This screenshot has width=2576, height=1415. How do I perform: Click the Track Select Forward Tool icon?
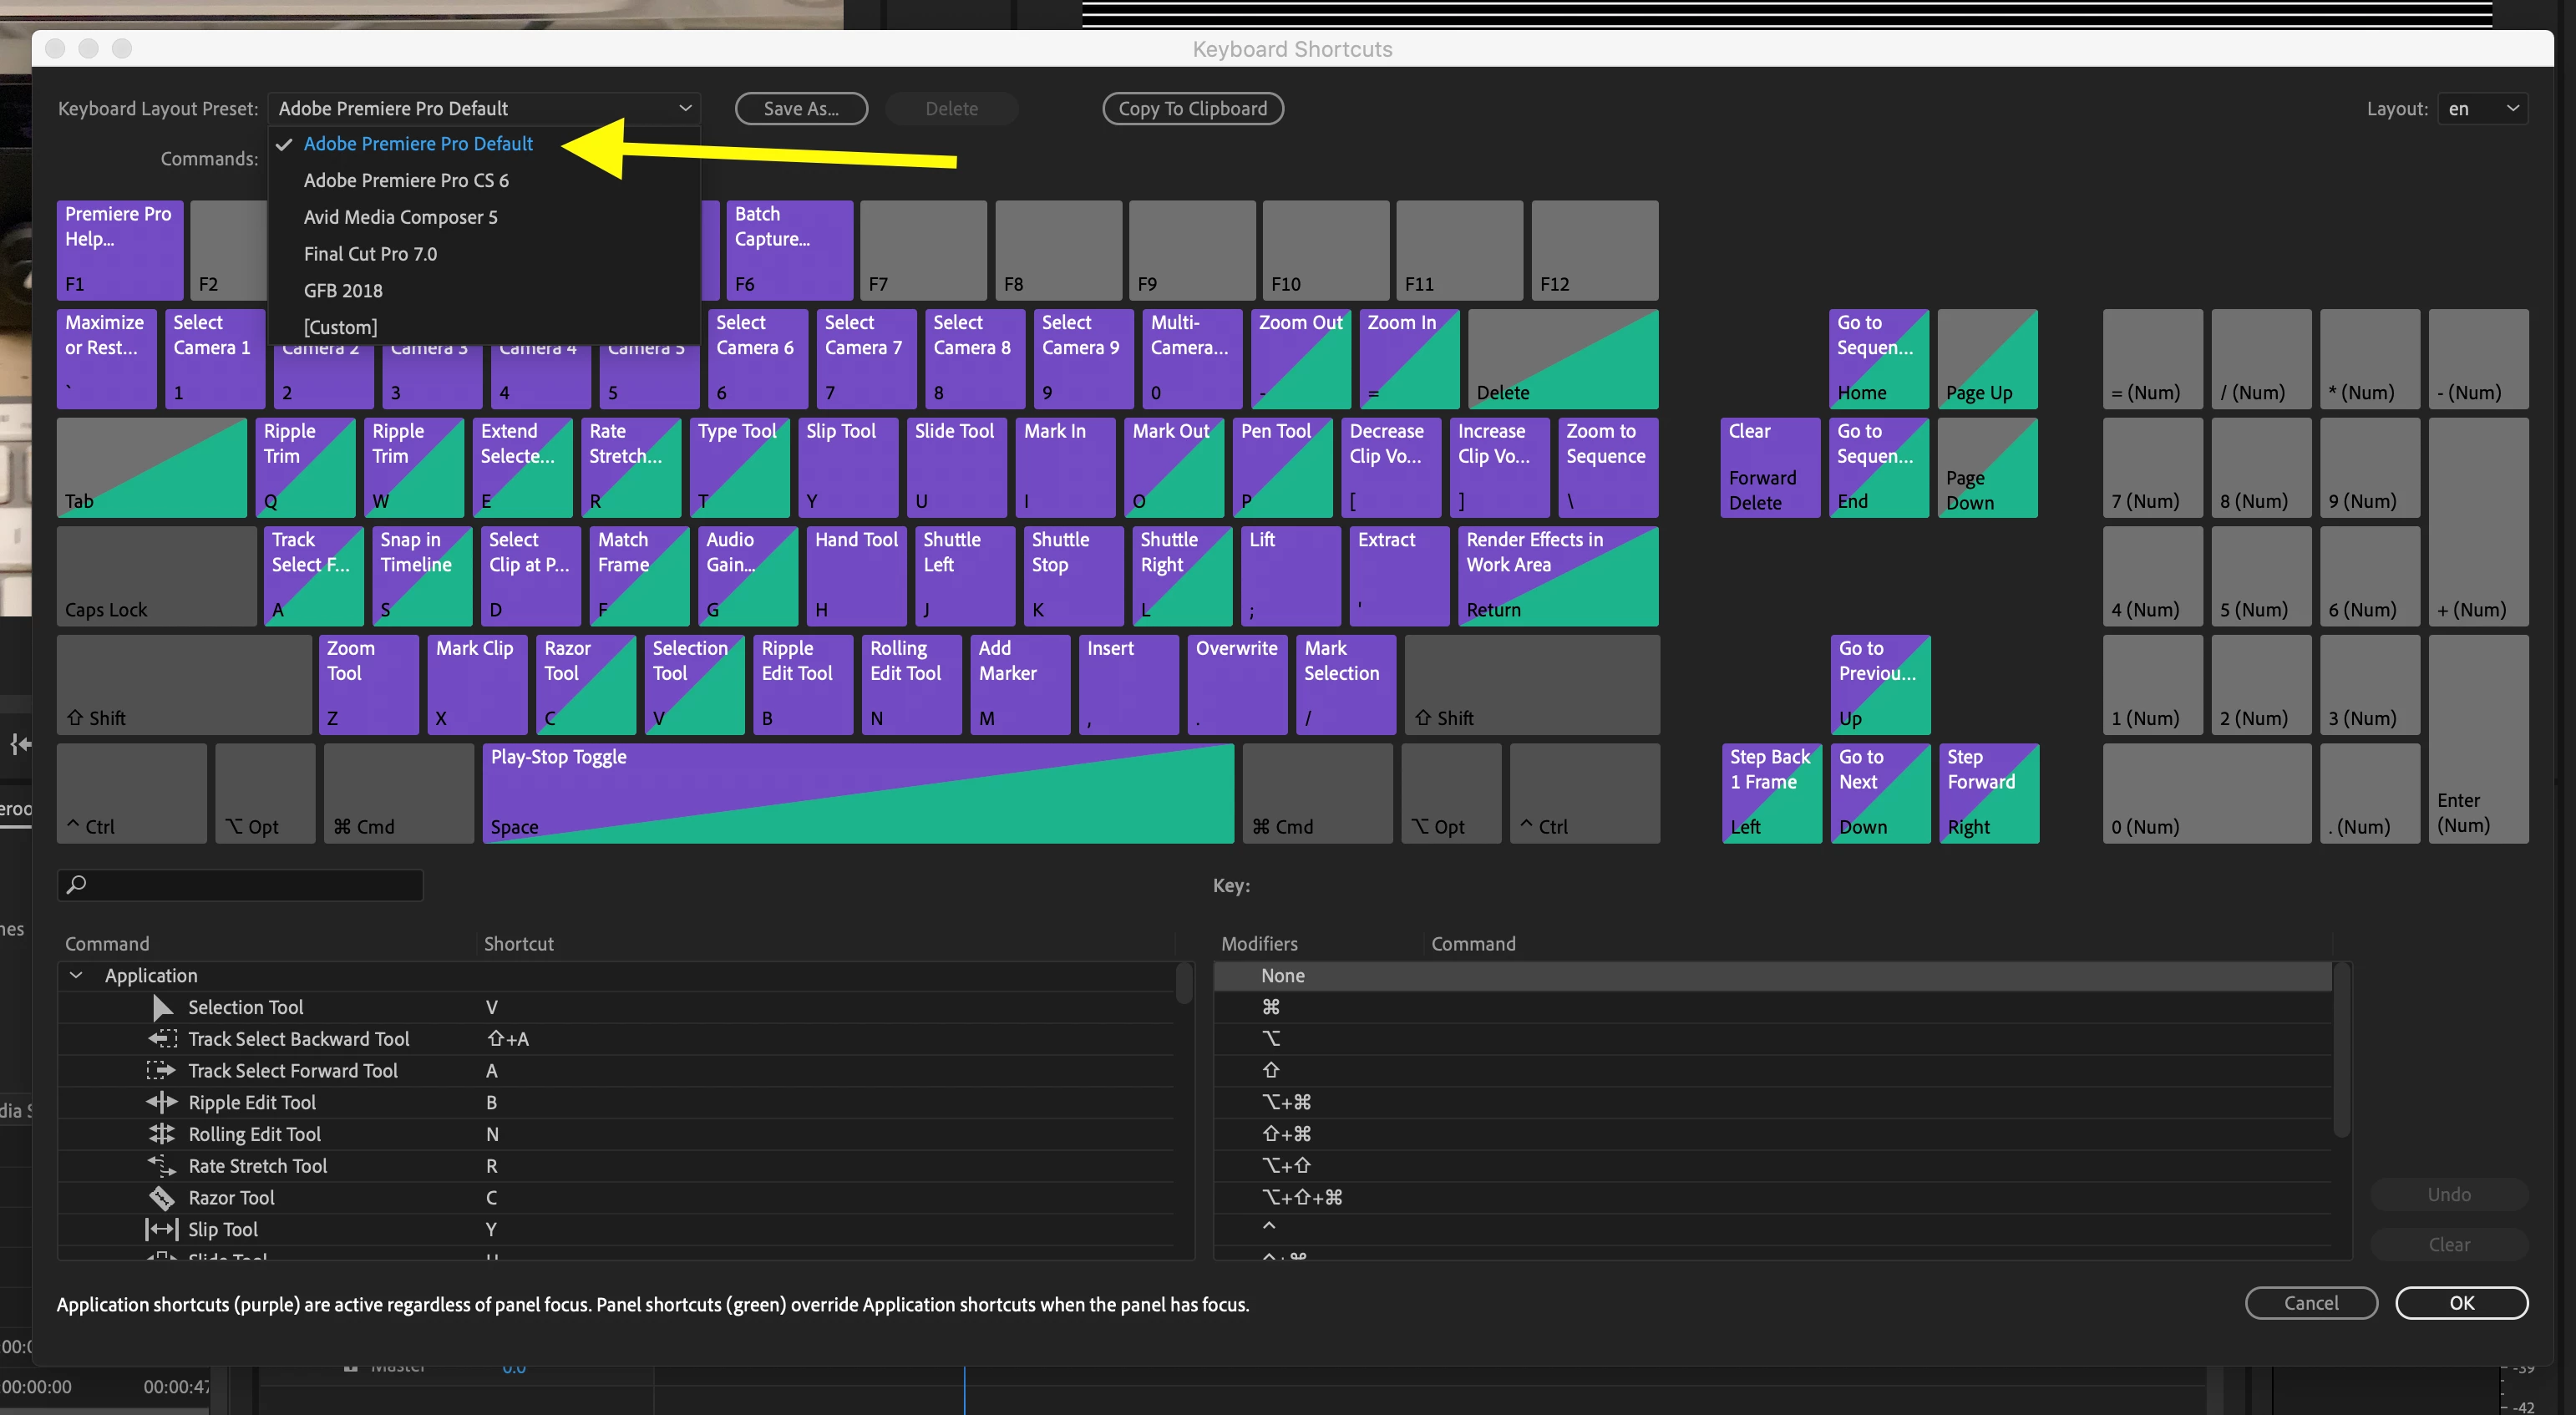[x=162, y=1071]
